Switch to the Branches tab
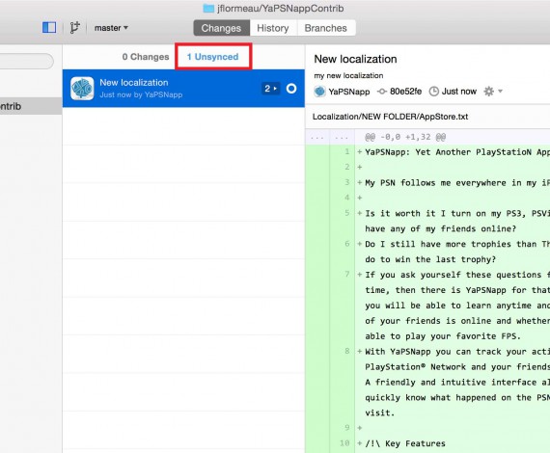The height and width of the screenshot is (453, 550). coord(326,28)
